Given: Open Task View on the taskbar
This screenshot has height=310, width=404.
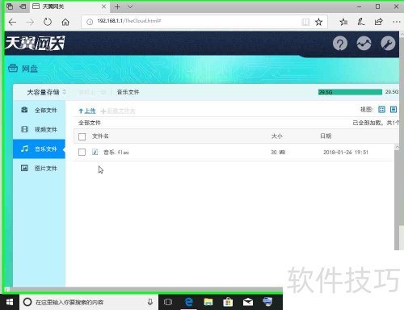Looking at the screenshot, I should point(168,302).
